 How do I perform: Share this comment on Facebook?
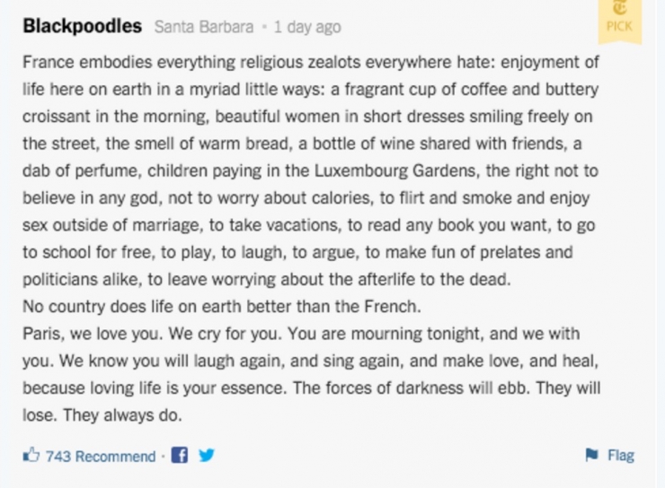[180, 456]
